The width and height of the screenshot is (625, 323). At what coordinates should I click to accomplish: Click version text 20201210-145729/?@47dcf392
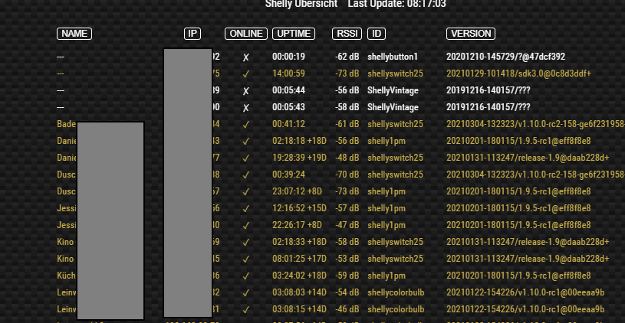(x=505, y=57)
